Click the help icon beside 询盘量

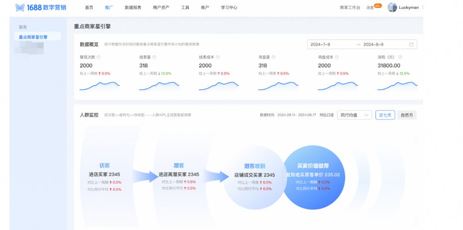273,58
